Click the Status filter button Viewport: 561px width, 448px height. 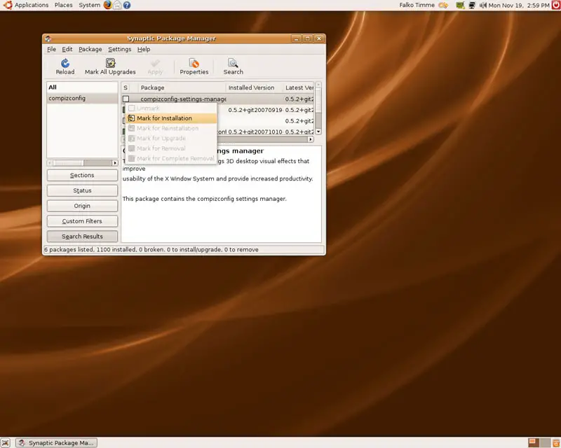coord(82,190)
